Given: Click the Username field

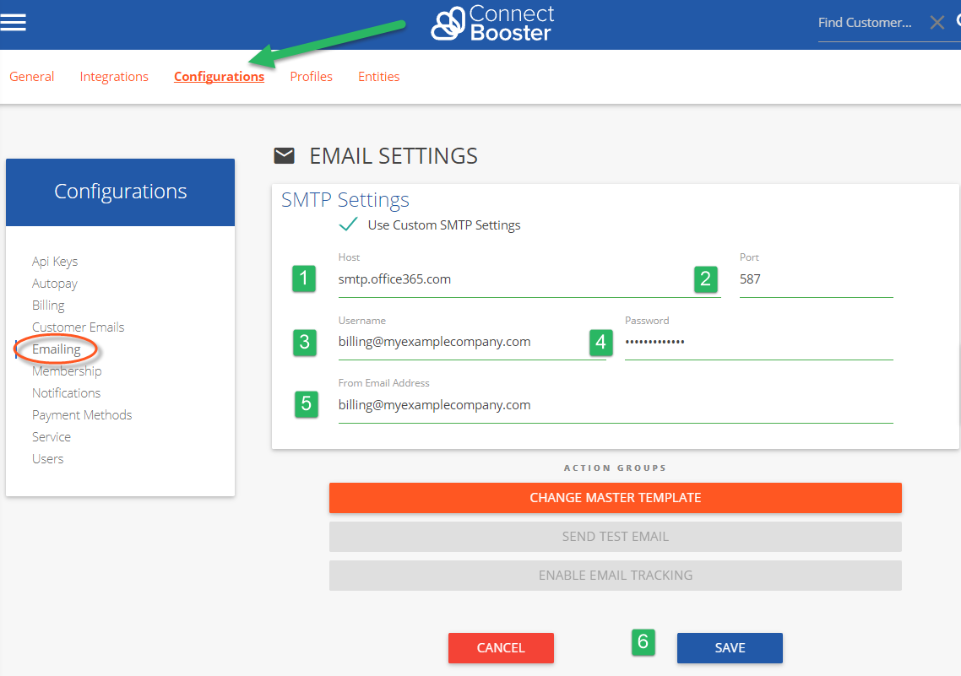Looking at the screenshot, I should [x=472, y=343].
